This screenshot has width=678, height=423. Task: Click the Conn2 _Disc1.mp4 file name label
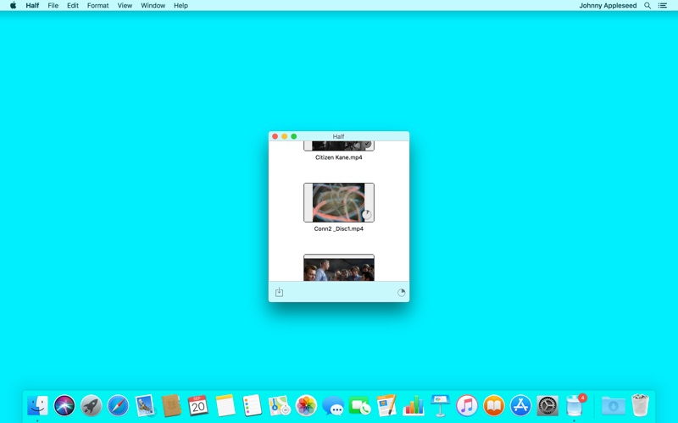coord(338,228)
